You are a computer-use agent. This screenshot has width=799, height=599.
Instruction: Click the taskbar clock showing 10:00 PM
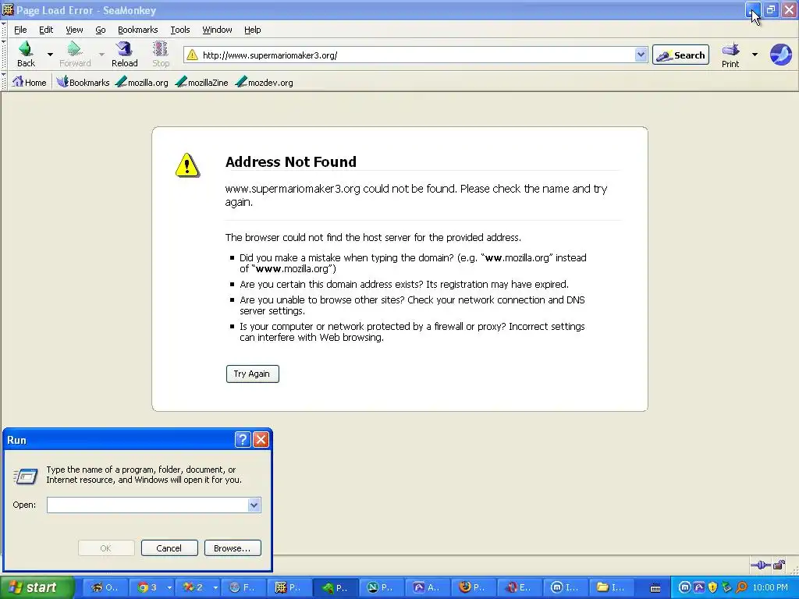(x=770, y=587)
